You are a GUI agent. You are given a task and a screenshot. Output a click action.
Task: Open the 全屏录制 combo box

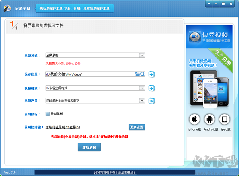[x=95, y=55]
